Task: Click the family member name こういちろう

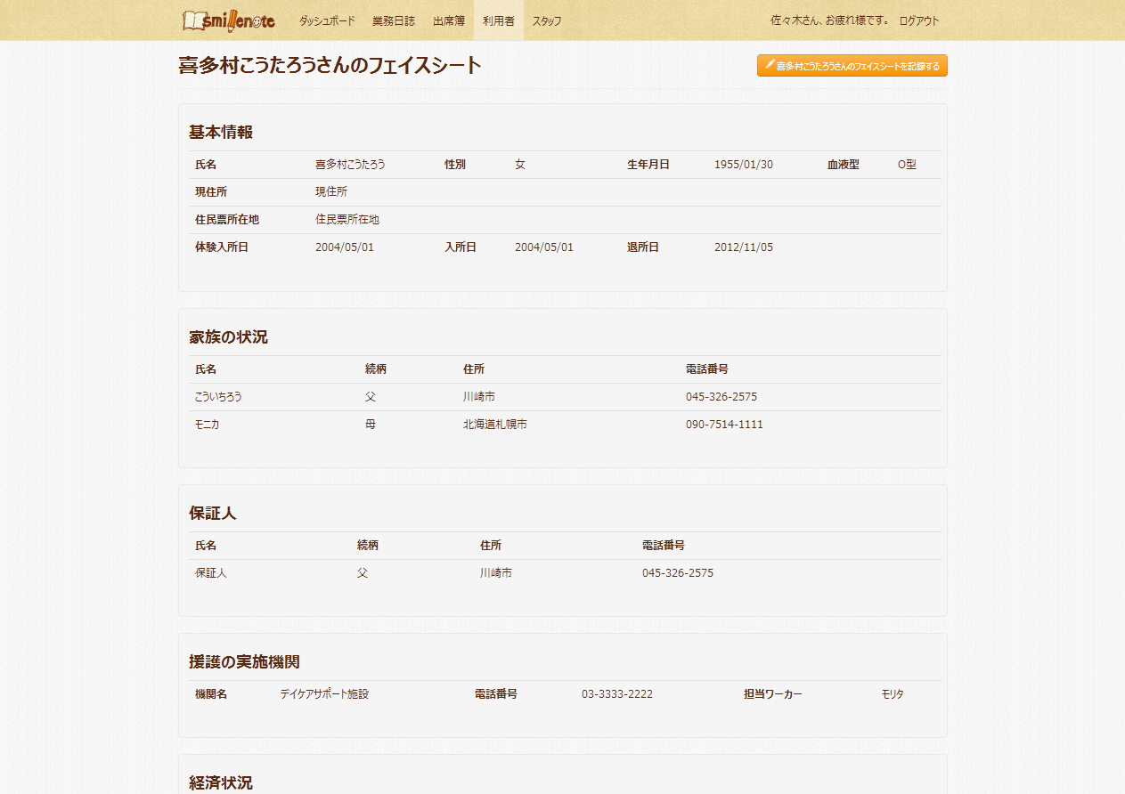Action: pyautogui.click(x=218, y=397)
